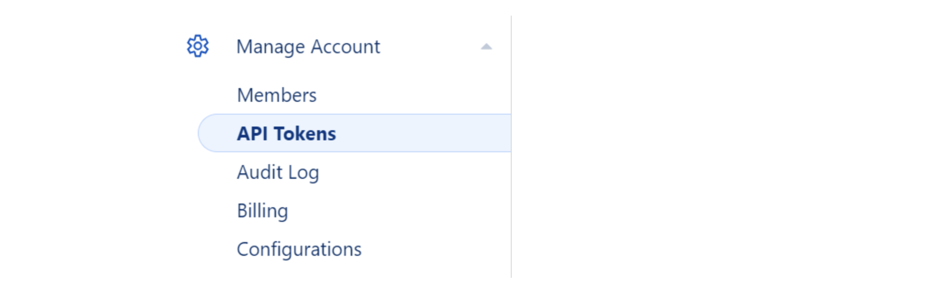Screen dimensions: 929x297
Task: Navigate to Billing settings
Action: [263, 211]
